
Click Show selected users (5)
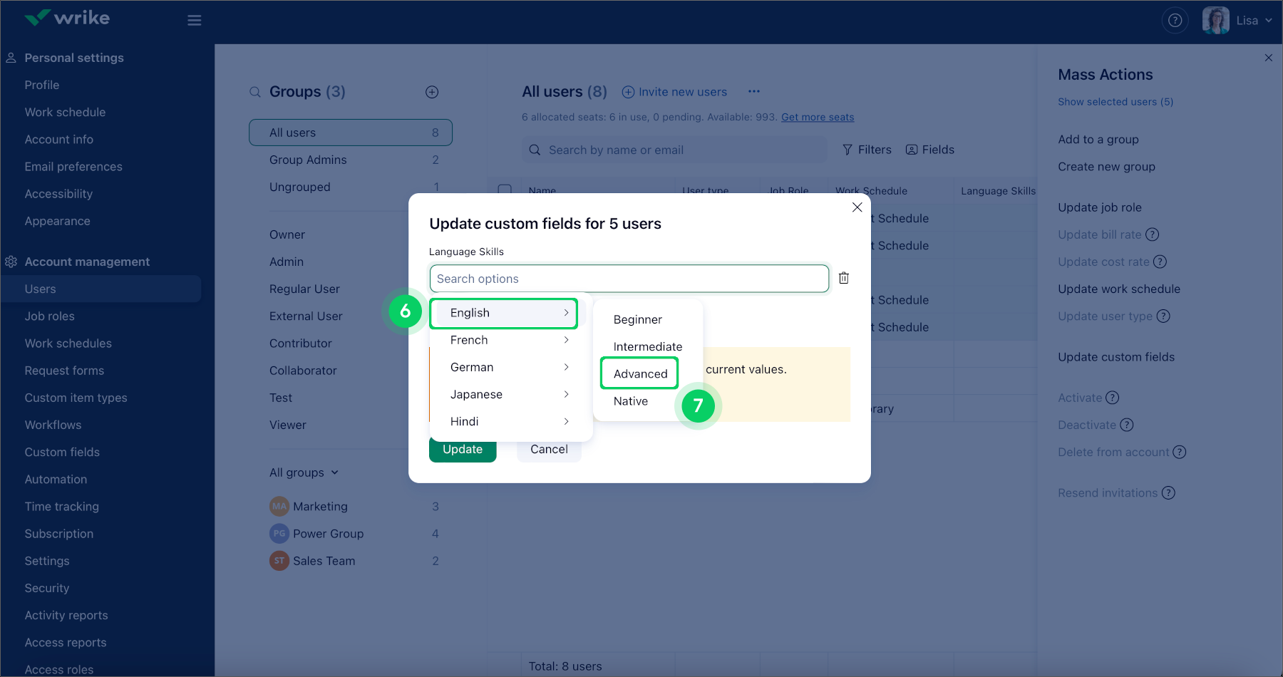[1115, 102]
